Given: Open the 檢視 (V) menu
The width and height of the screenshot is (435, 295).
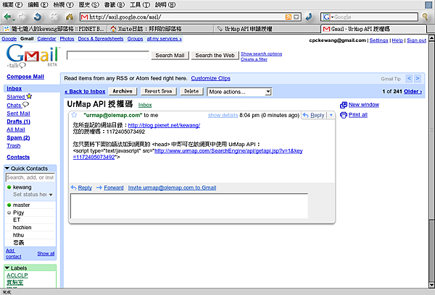Looking at the screenshot, I should tap(64, 5).
